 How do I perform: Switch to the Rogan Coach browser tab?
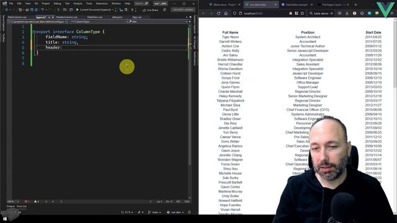tap(334, 4)
